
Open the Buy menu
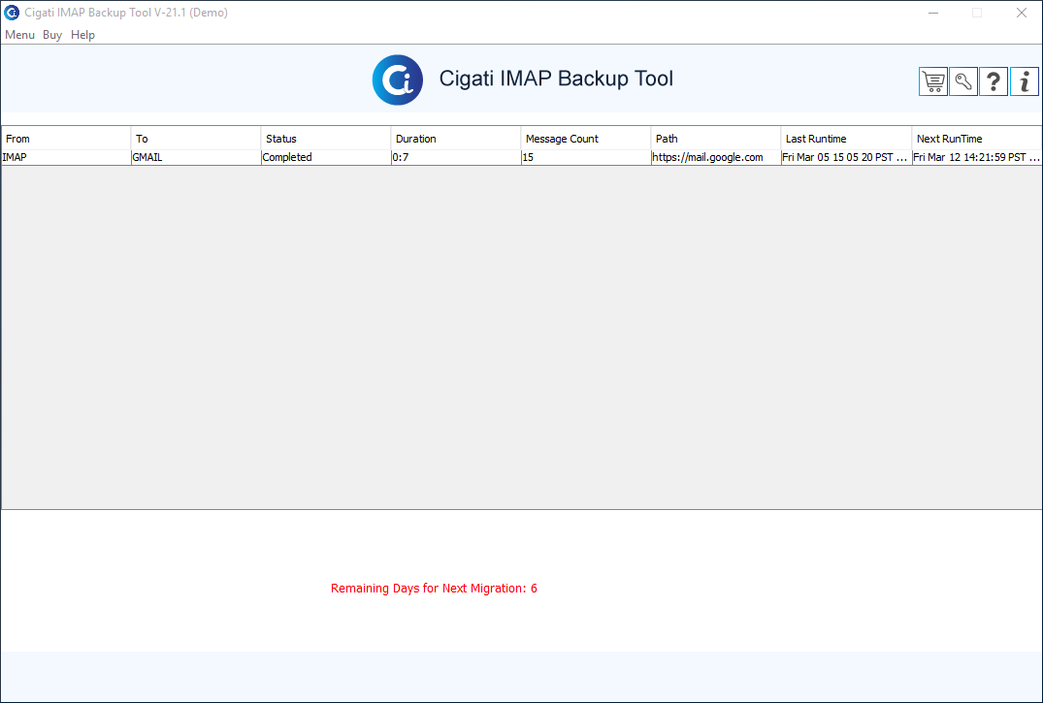pyautogui.click(x=52, y=35)
